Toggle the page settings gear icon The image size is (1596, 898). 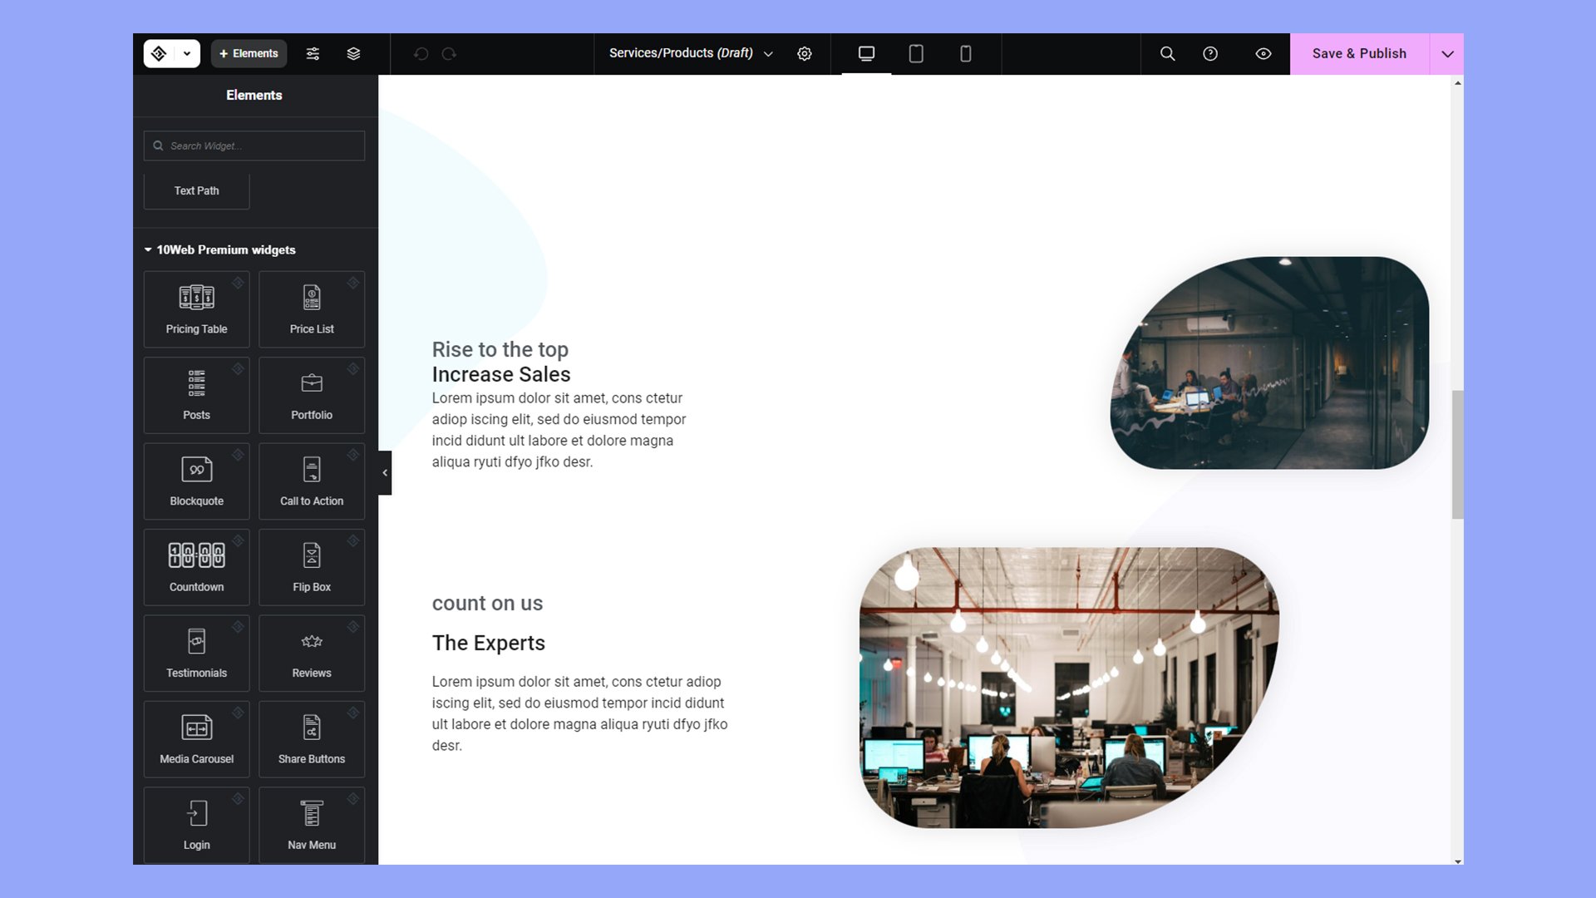click(x=805, y=54)
